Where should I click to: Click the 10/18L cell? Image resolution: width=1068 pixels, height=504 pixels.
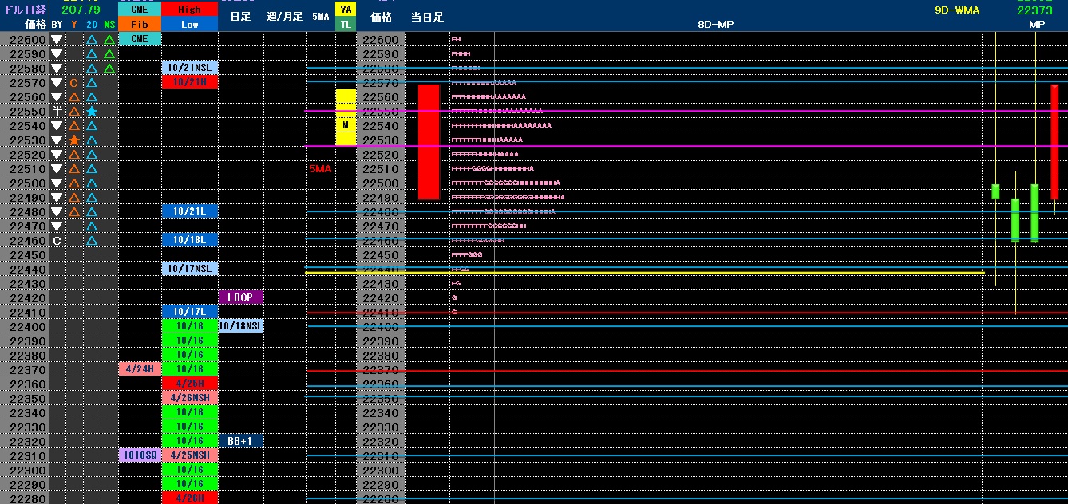coord(190,240)
